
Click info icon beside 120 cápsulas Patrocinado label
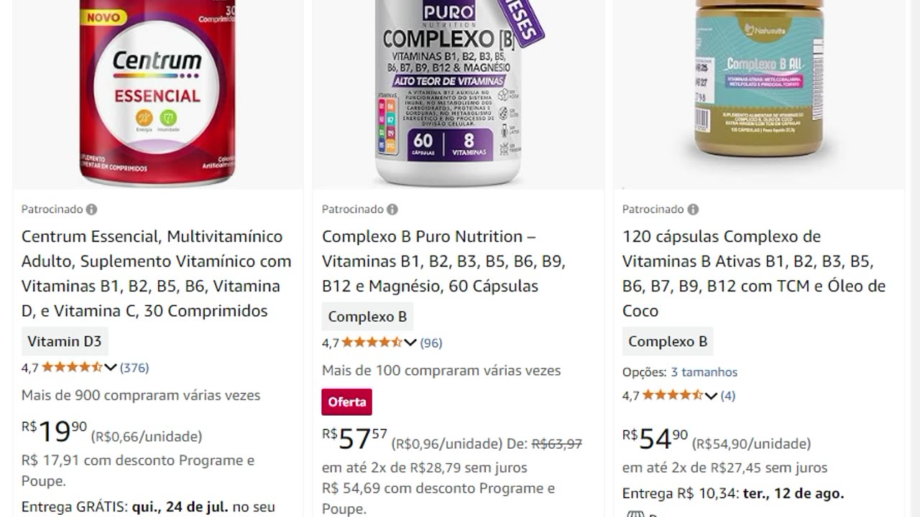(x=692, y=210)
